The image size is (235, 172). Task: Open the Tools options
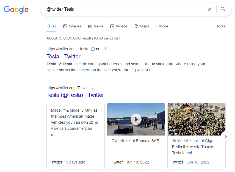[221, 26]
